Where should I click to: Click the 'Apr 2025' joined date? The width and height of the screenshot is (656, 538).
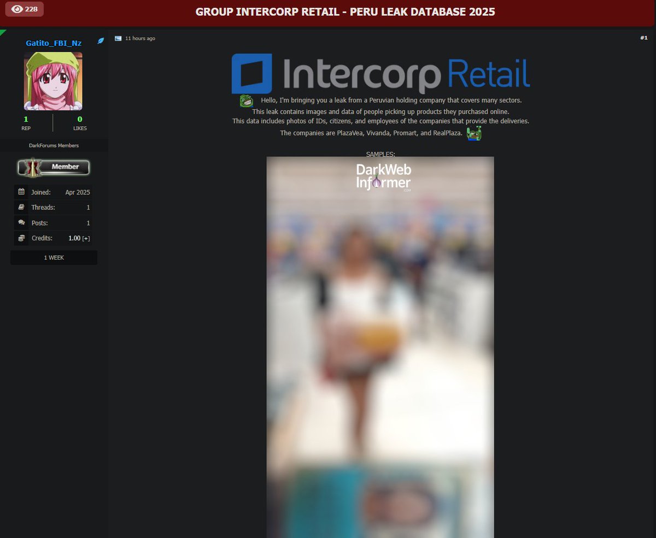[78, 192]
